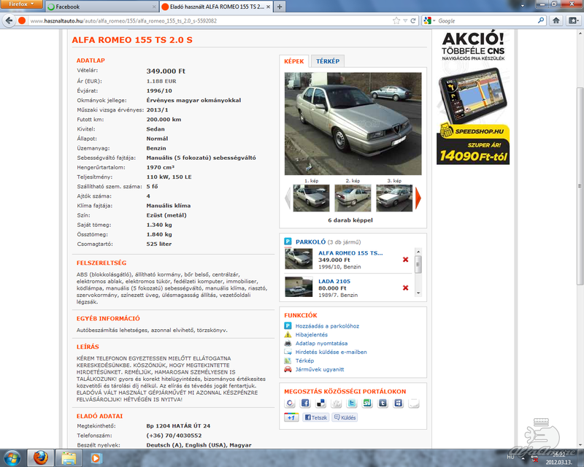
Task: Click the red car icon beside Járművek ugyanitt
Action: (288, 369)
